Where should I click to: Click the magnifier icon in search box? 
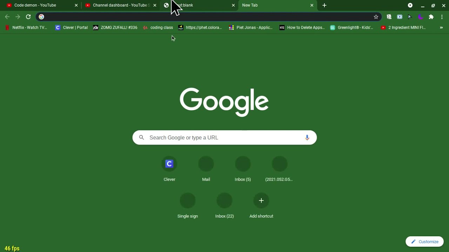pyautogui.click(x=141, y=138)
